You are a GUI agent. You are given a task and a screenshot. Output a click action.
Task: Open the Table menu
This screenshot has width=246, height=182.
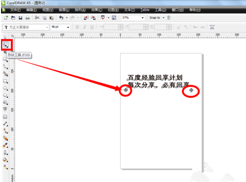pos(145,10)
